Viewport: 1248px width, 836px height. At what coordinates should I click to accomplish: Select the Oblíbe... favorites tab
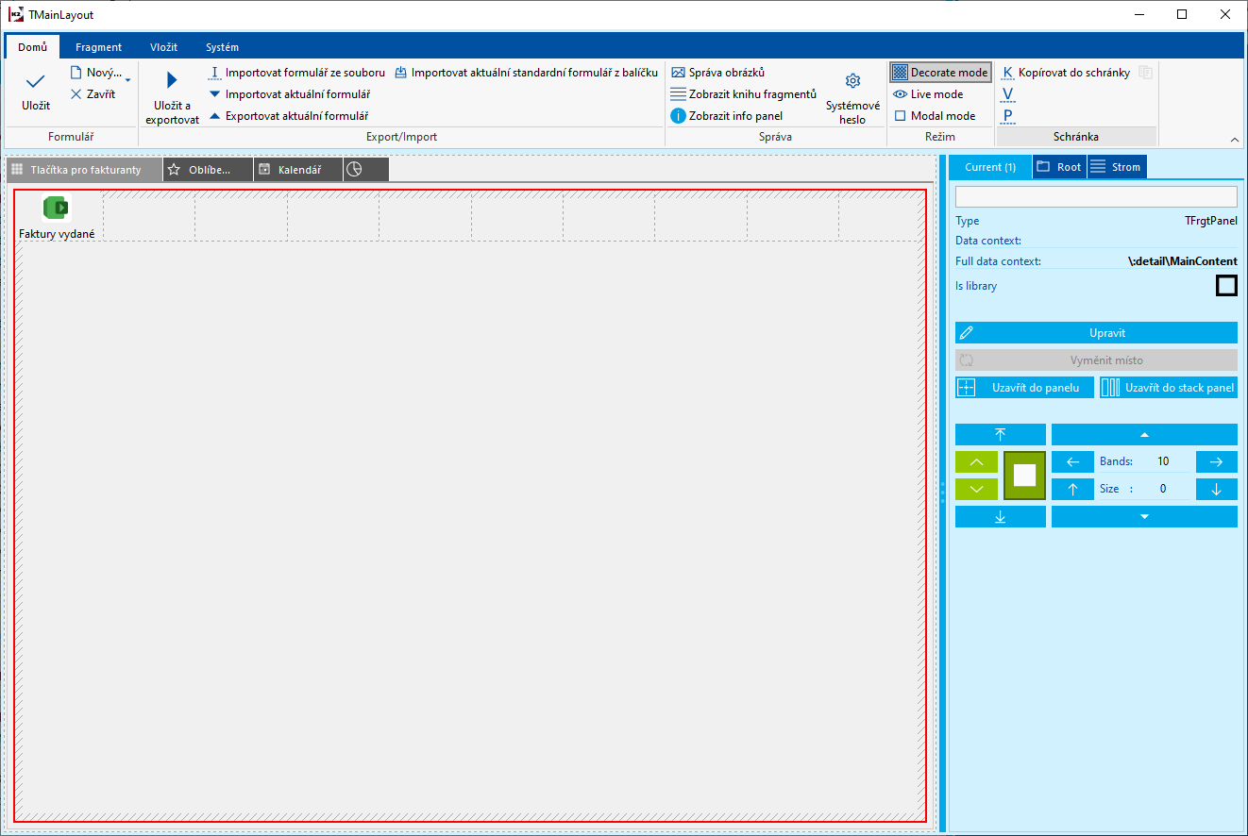tap(208, 170)
